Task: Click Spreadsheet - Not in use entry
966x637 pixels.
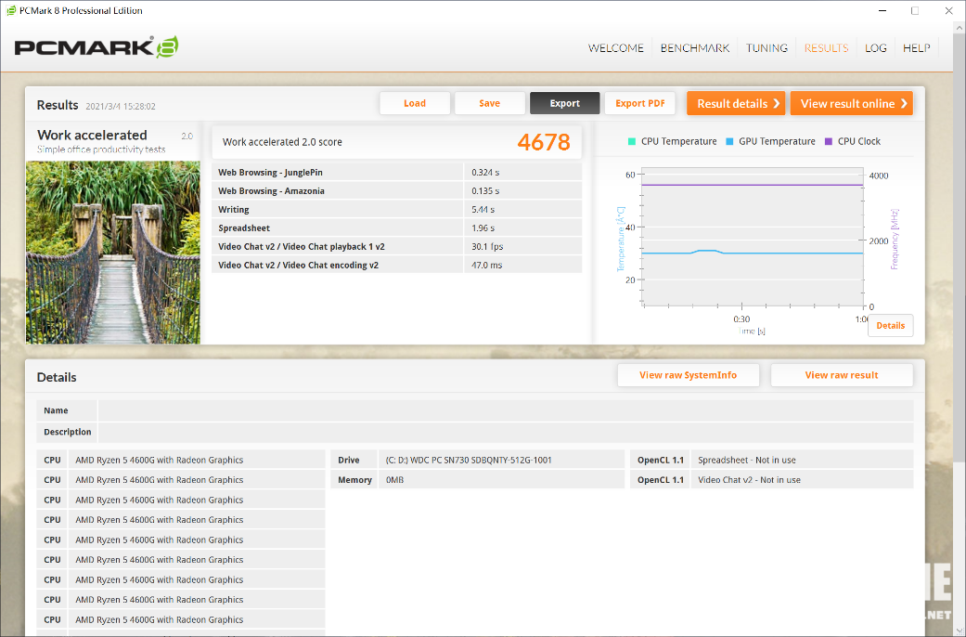Action: coord(747,460)
